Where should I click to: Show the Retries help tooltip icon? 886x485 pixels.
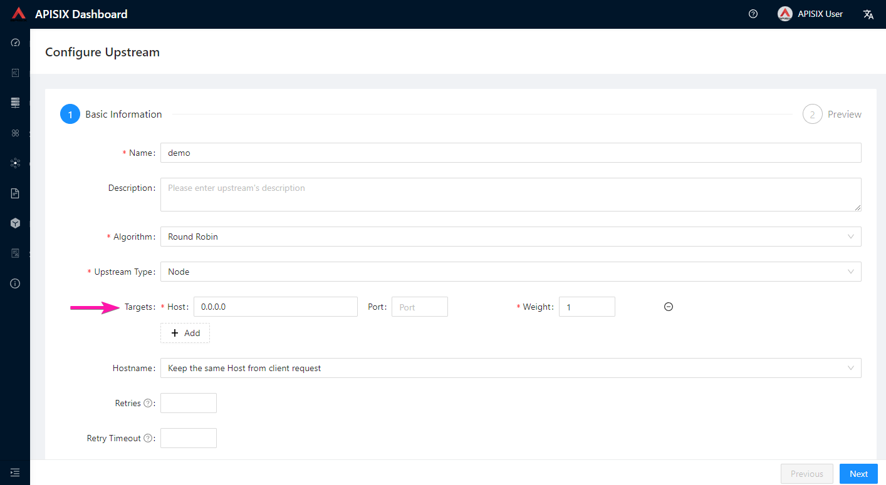[148, 403]
